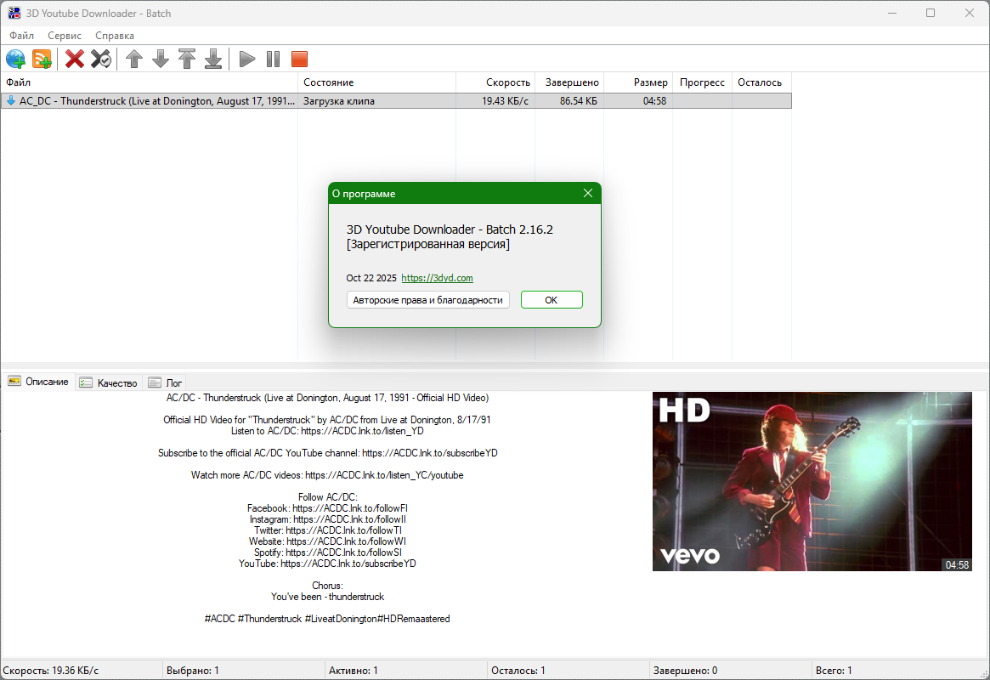Click the app icon in title bar
This screenshot has width=990, height=680.
[14, 14]
